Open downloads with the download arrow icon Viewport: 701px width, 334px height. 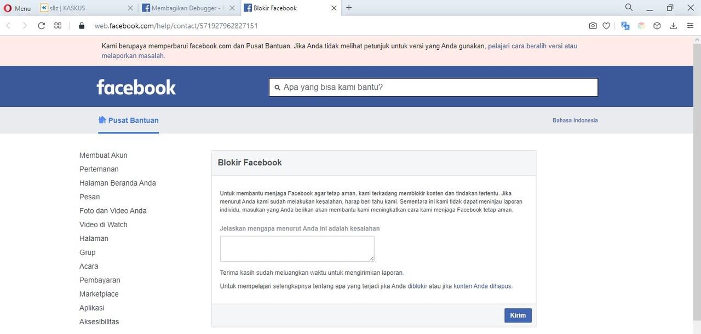(674, 26)
